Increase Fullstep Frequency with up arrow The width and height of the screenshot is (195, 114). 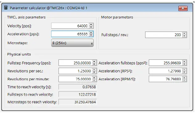(94, 61)
